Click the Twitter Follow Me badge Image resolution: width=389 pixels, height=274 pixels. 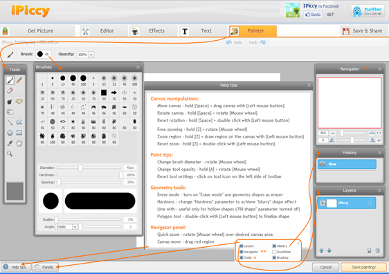coord(368,11)
